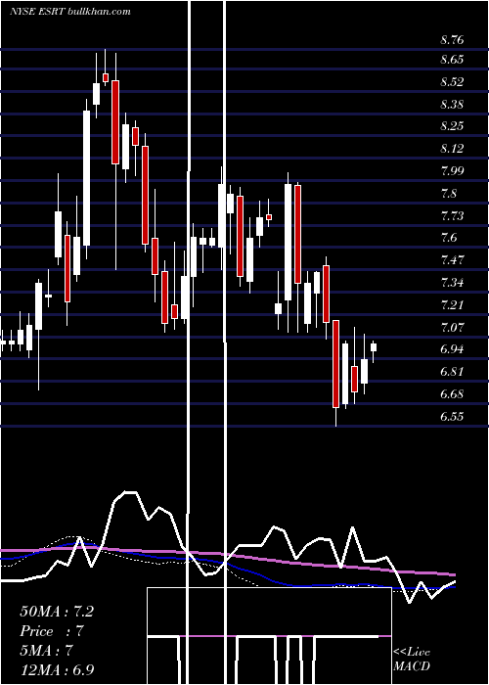This screenshot has height=685, width=489.
Task: Click the 8.25 price axis label
Action: click(x=452, y=126)
